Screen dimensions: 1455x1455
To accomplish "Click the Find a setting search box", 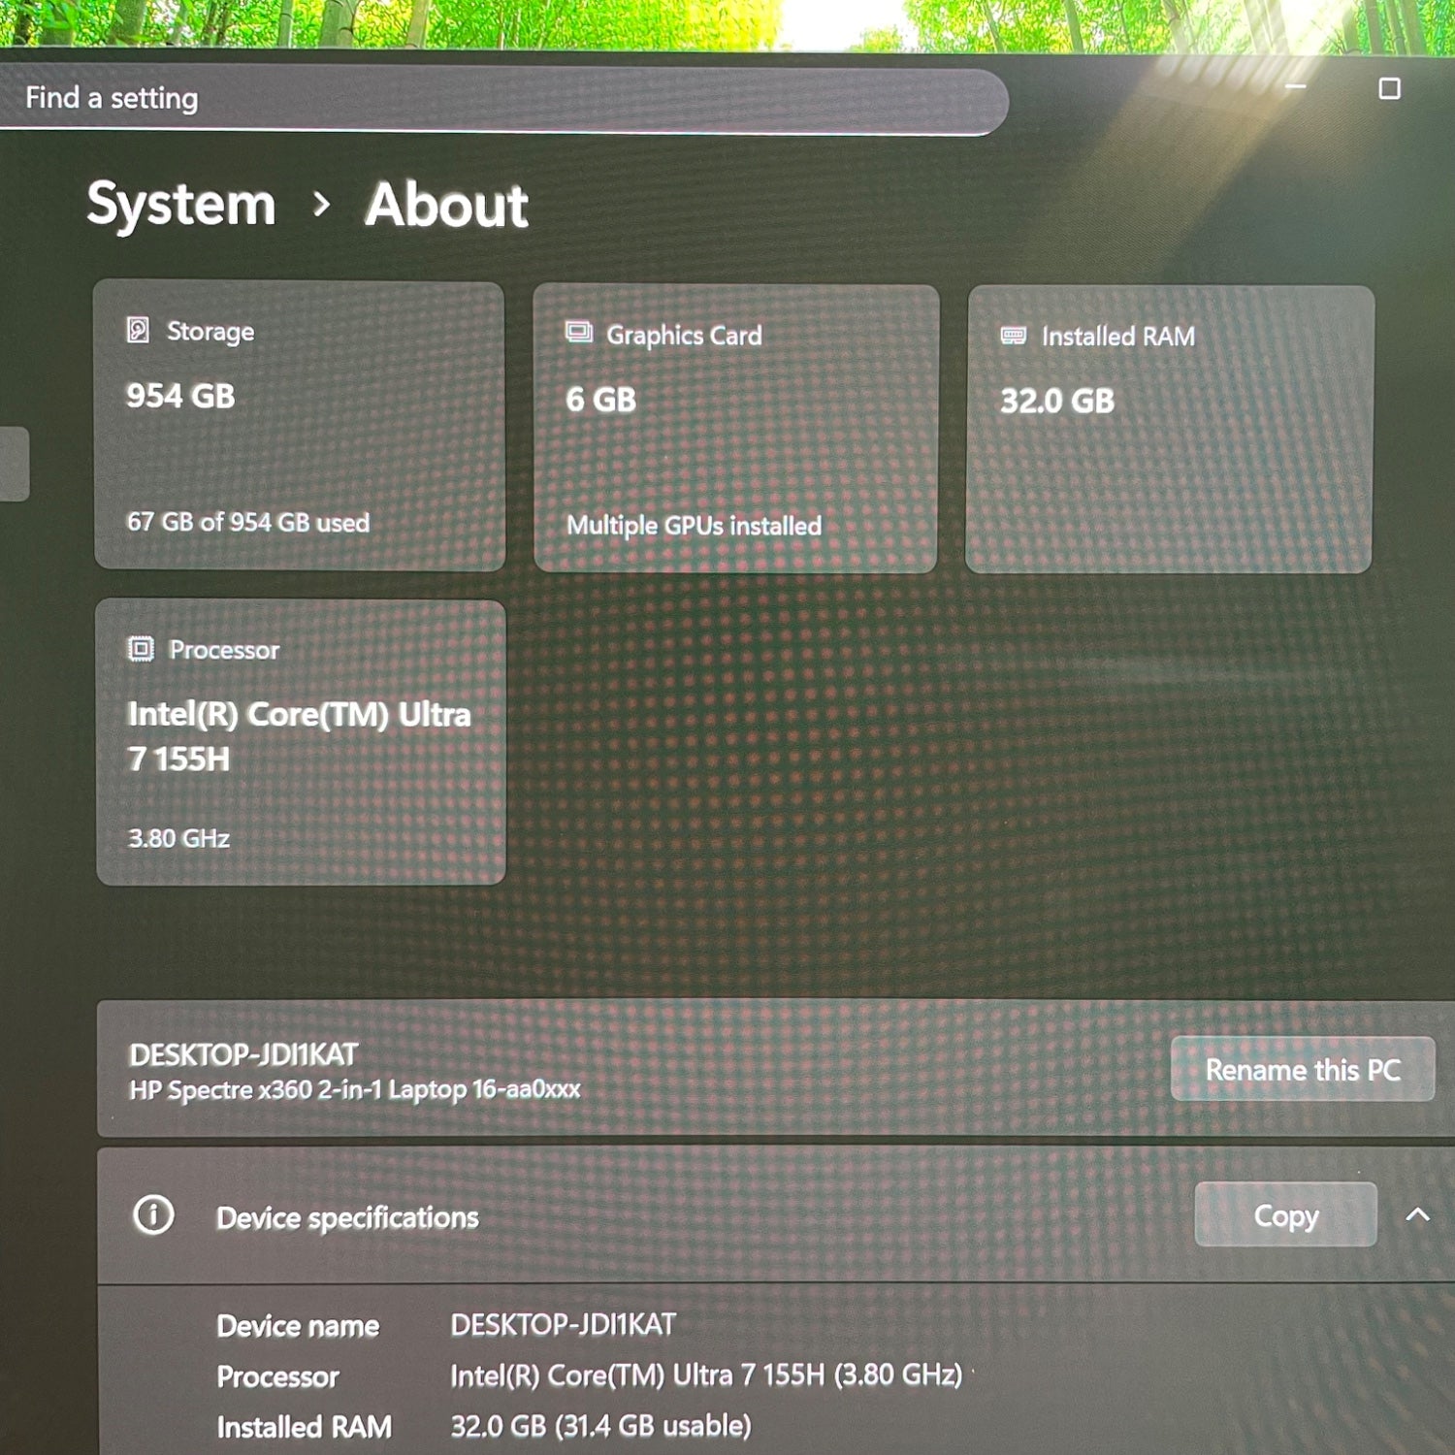I will point(485,99).
